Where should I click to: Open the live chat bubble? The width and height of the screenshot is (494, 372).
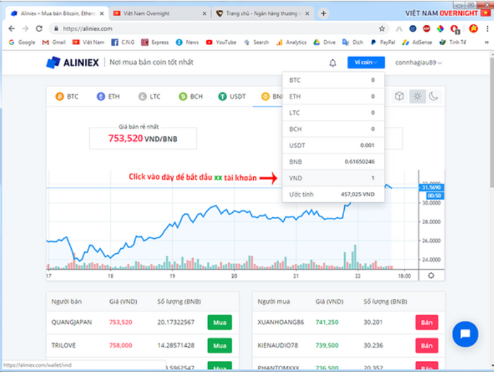coord(465,334)
